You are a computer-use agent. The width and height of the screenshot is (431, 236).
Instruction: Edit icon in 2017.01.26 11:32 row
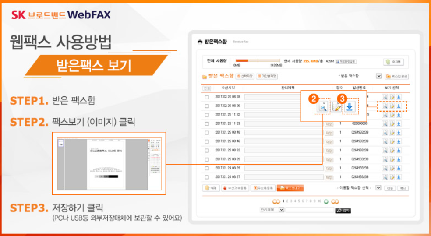click(x=392, y=115)
